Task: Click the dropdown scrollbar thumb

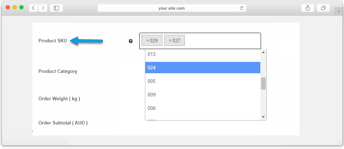Action: (x=263, y=84)
